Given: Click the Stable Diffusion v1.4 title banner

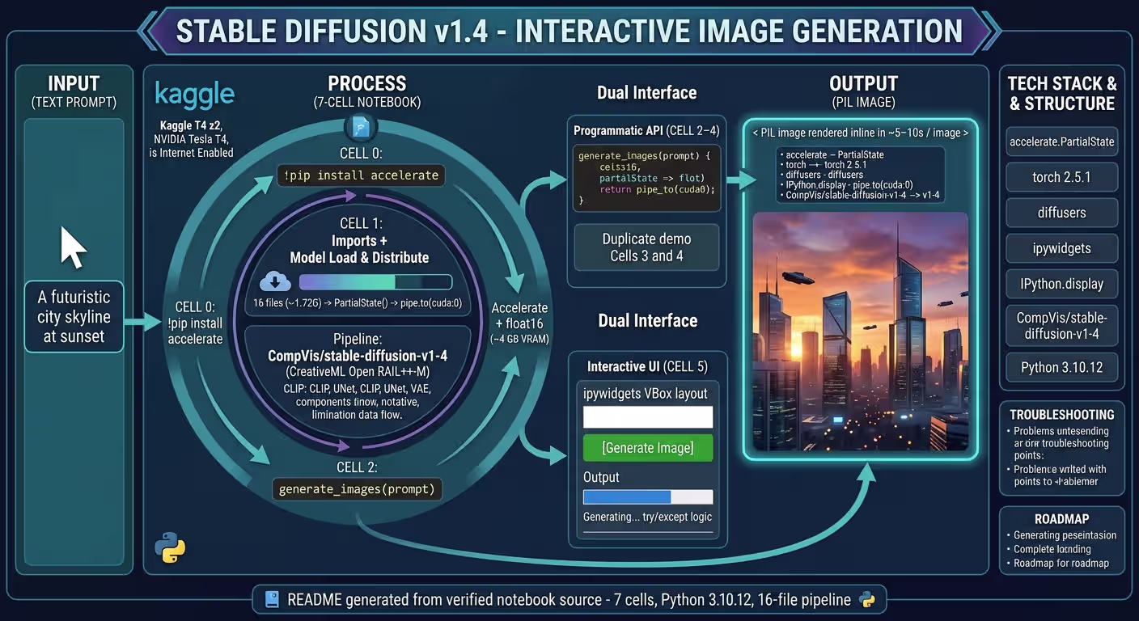Looking at the screenshot, I should coord(569,32).
